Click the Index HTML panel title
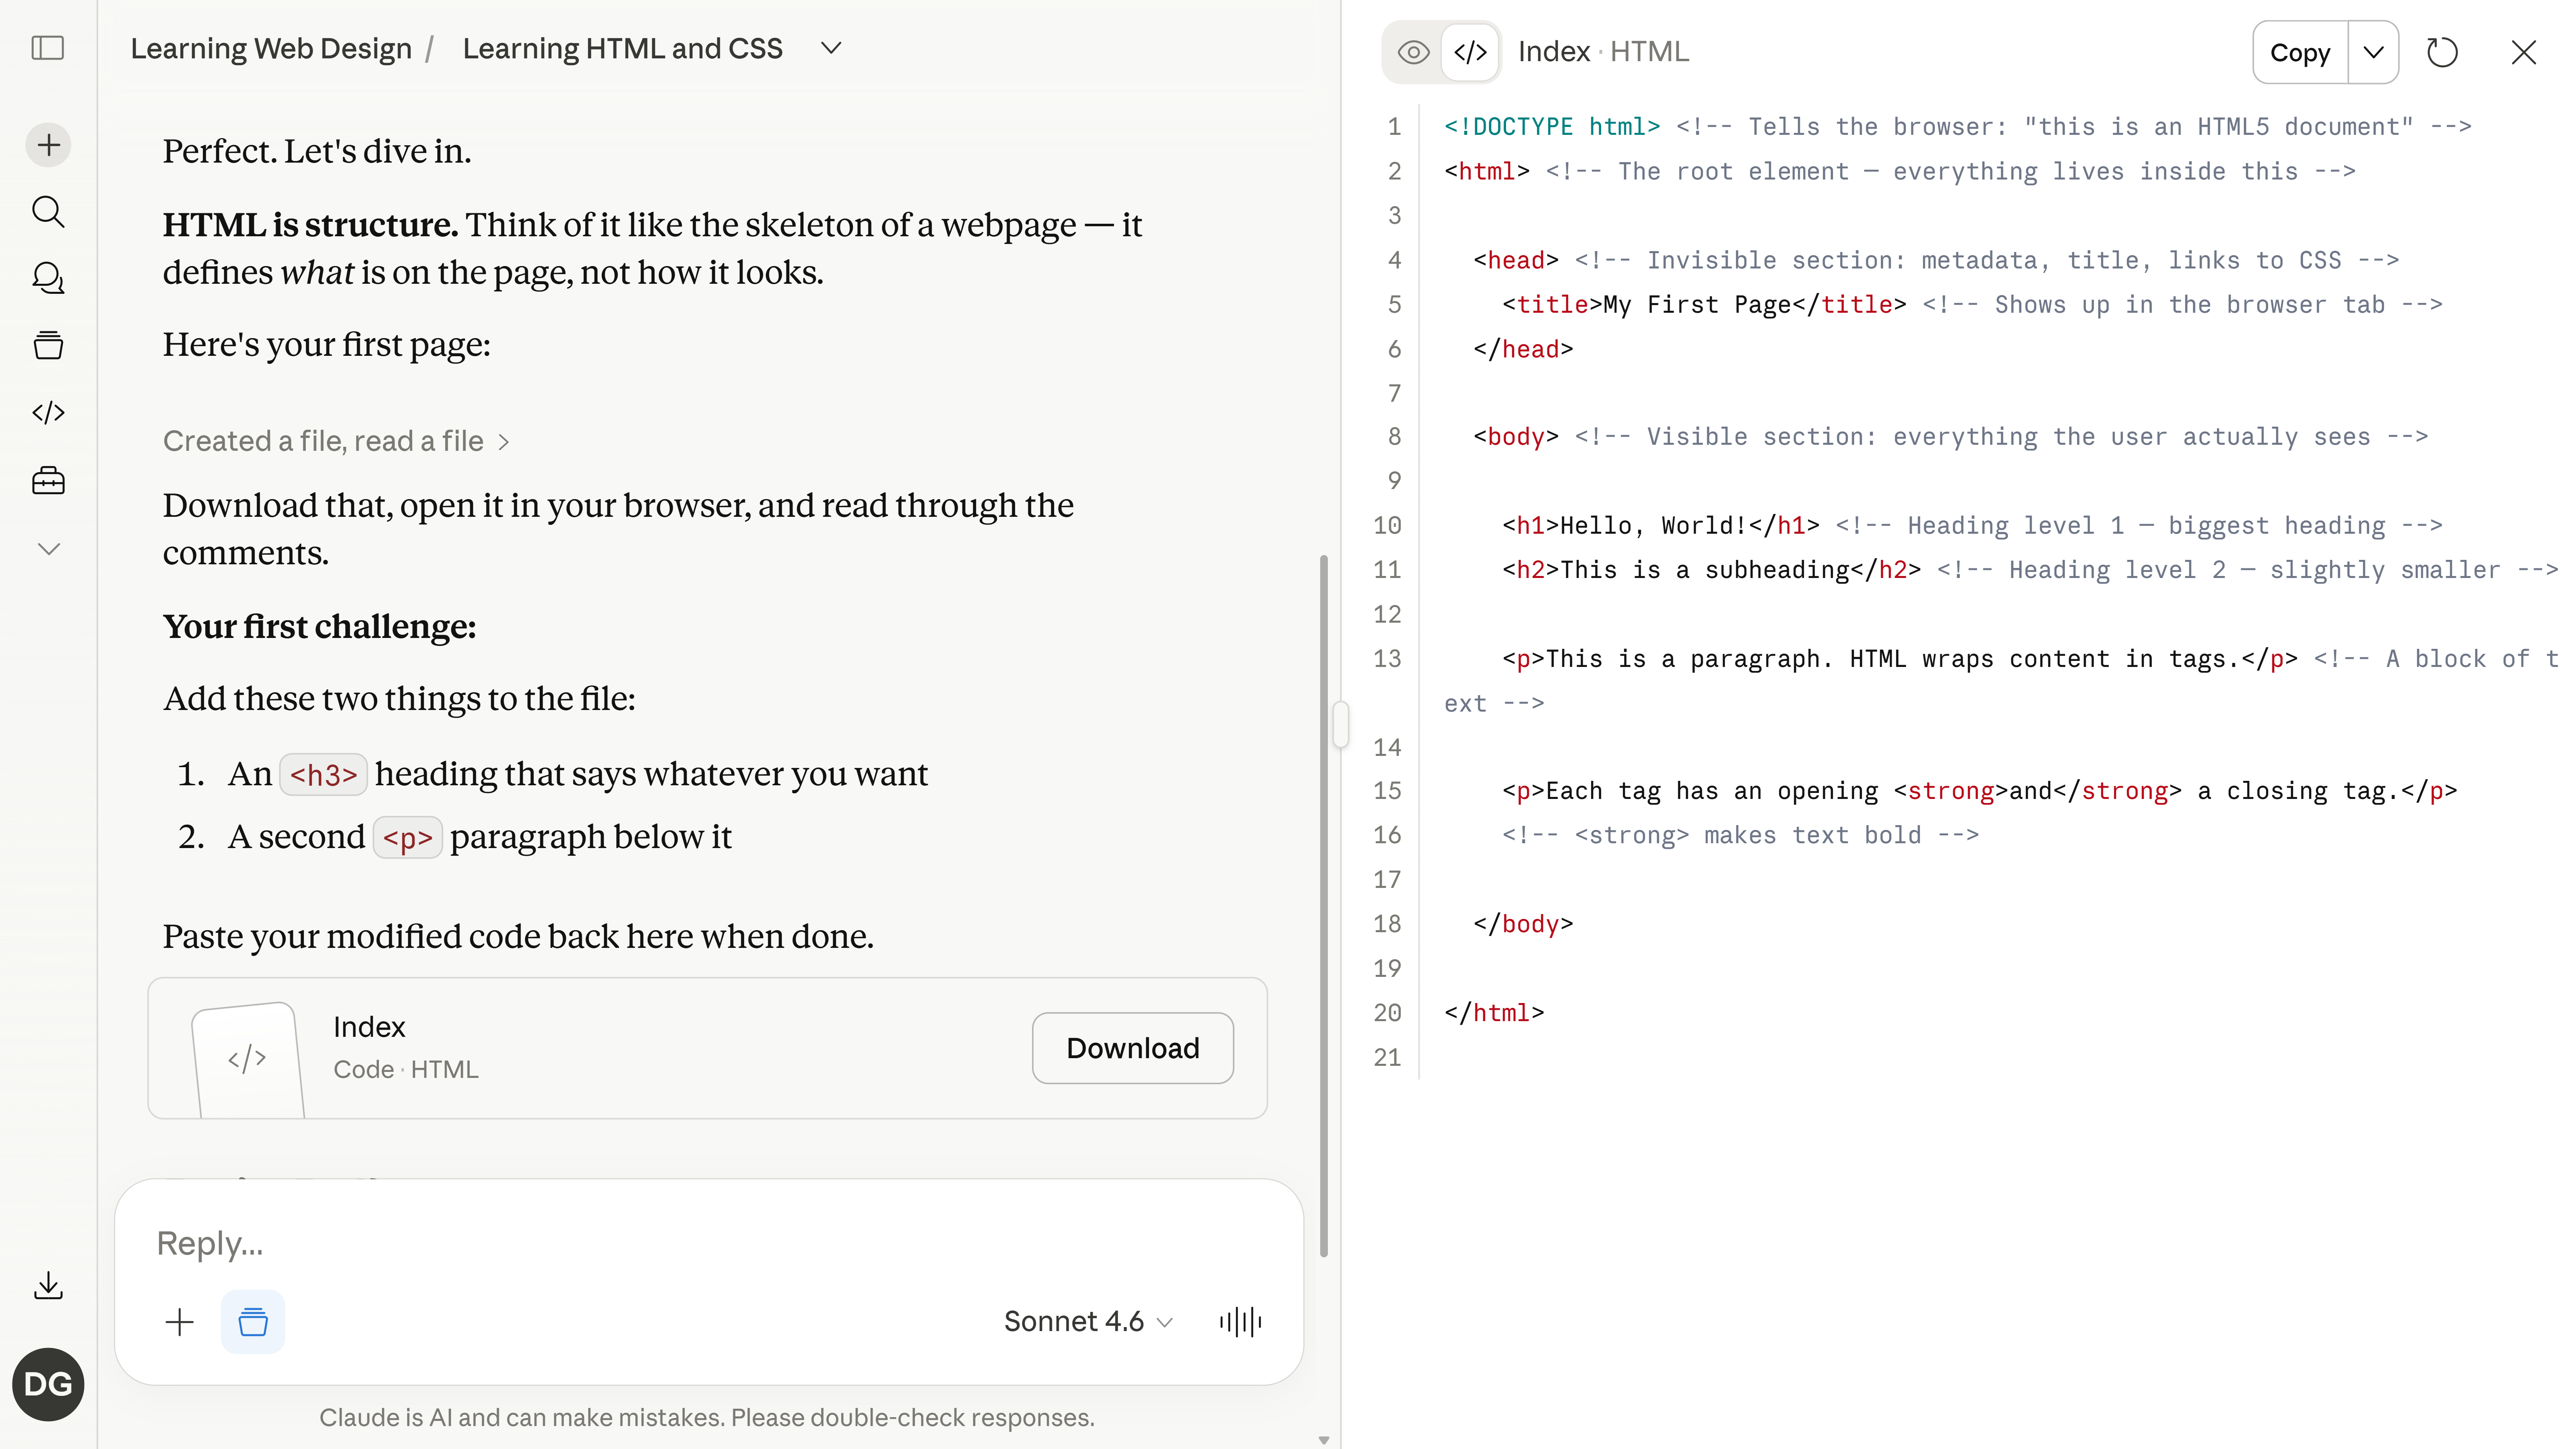2576x1449 pixels. [1603, 52]
